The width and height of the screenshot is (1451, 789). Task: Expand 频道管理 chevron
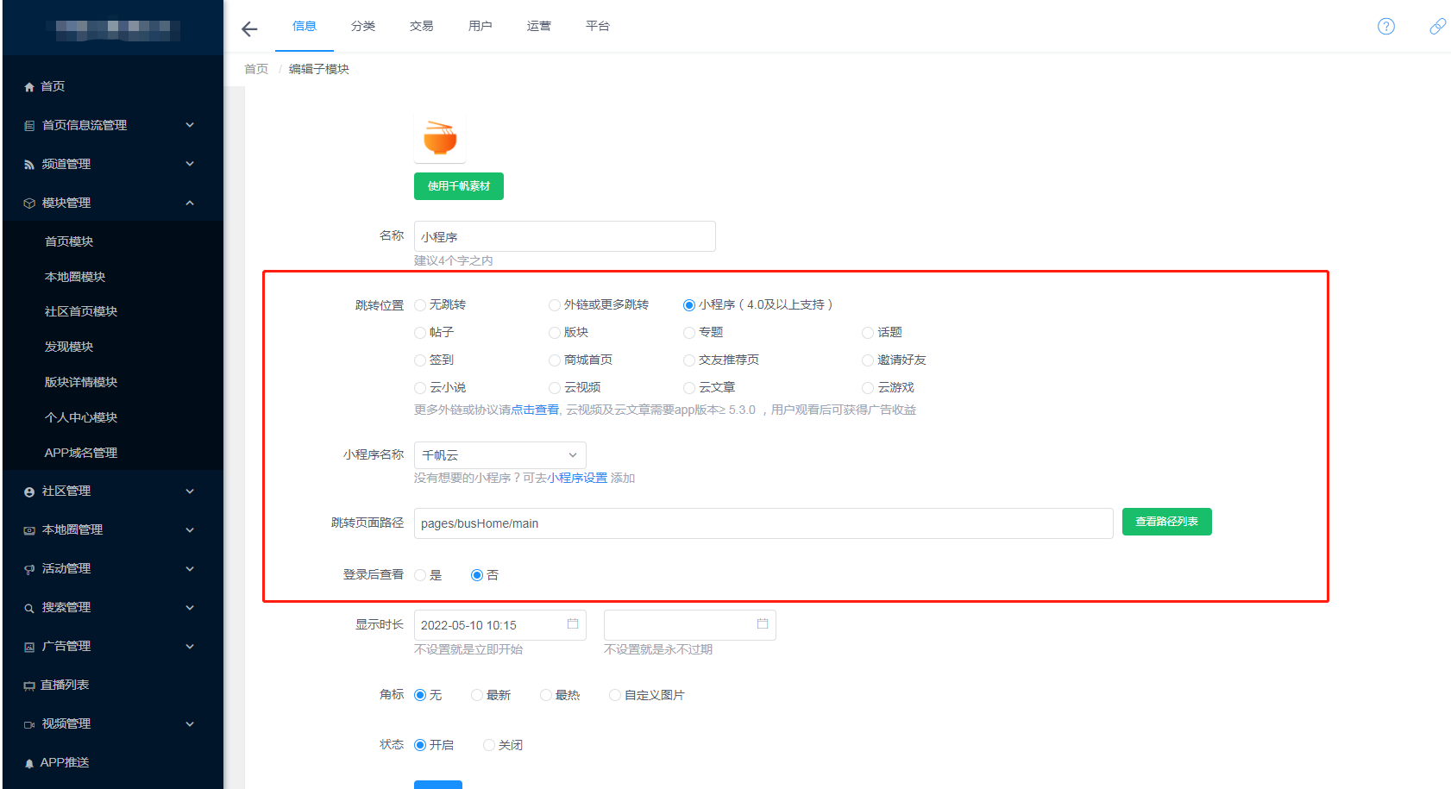click(190, 164)
